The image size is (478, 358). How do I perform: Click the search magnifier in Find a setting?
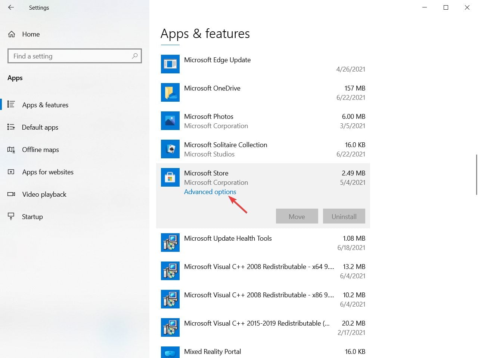134,56
